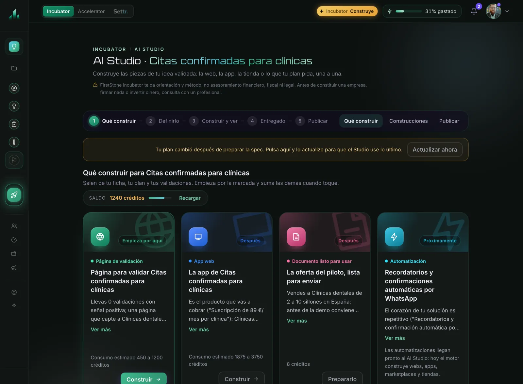Open the flag milestone icon

[14, 160]
